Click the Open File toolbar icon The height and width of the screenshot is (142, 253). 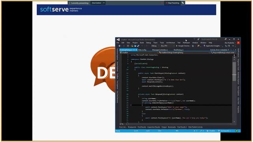132,46
